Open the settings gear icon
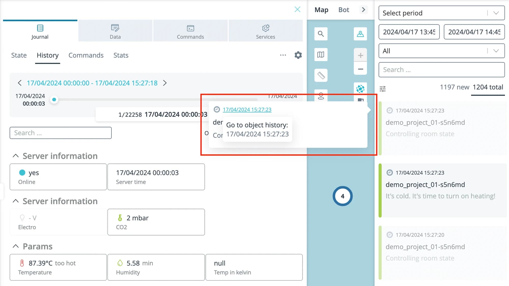Viewport: 509px width, 286px height. tap(298, 55)
